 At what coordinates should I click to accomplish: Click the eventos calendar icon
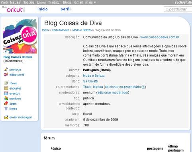click(6, 93)
